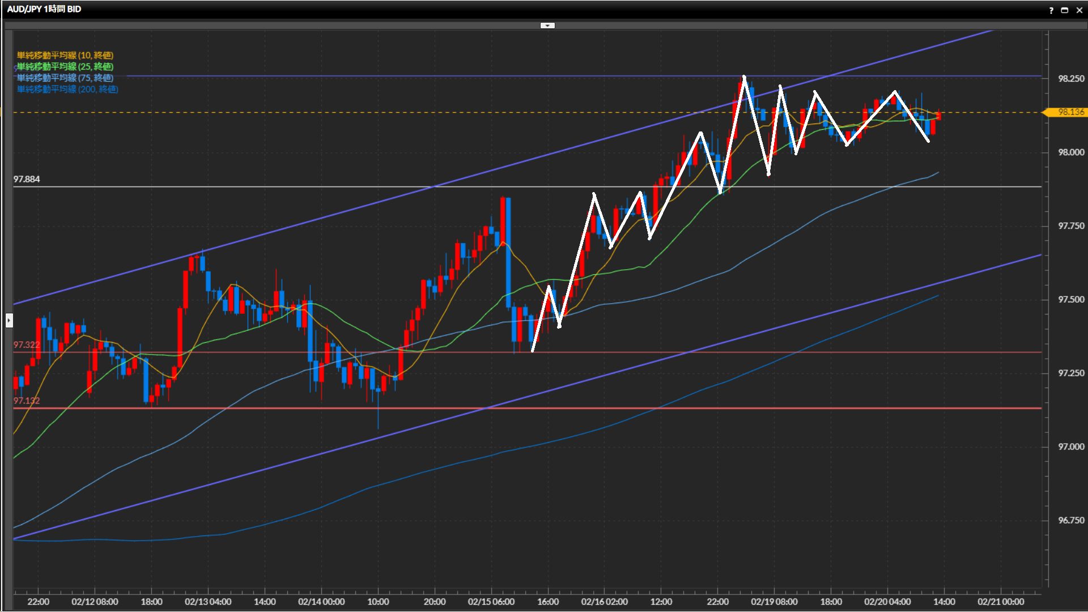1088x612 pixels.
Task: Click the 97.884 horizontal line label
Action: (27, 179)
